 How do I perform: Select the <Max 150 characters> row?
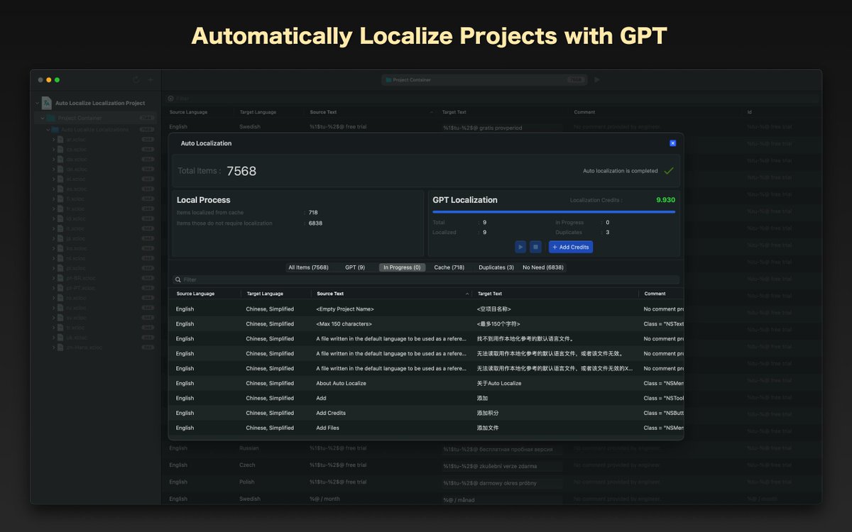pos(426,324)
